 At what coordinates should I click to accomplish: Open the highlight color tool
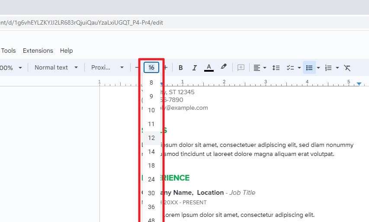224,67
